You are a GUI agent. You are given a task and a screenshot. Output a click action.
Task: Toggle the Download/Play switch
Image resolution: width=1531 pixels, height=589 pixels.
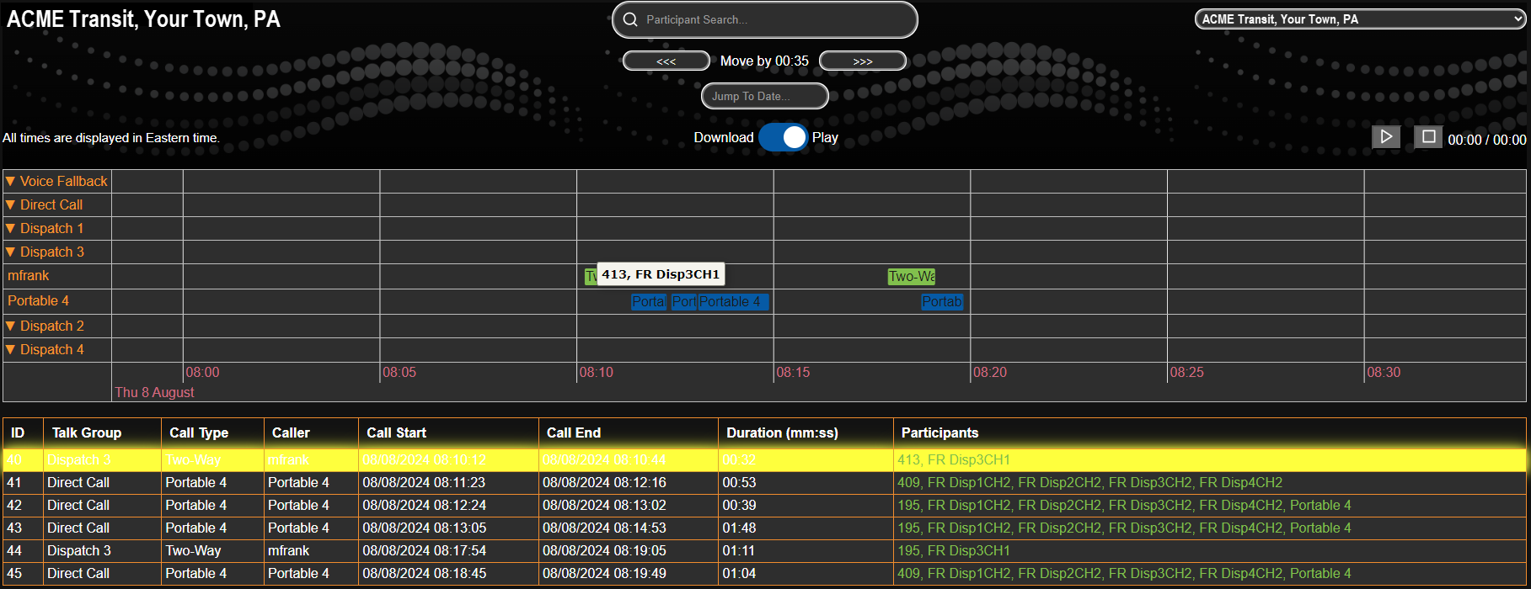click(x=783, y=137)
